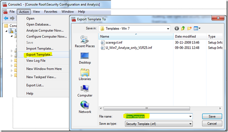Select the U_Win7_Analyze_only_V1R25.inf file name
The width and height of the screenshot is (228, 132).
tap(129, 48)
